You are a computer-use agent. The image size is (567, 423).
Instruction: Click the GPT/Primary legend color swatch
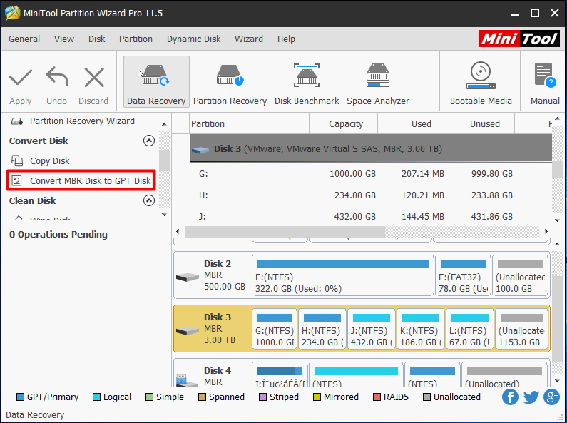pos(20,397)
